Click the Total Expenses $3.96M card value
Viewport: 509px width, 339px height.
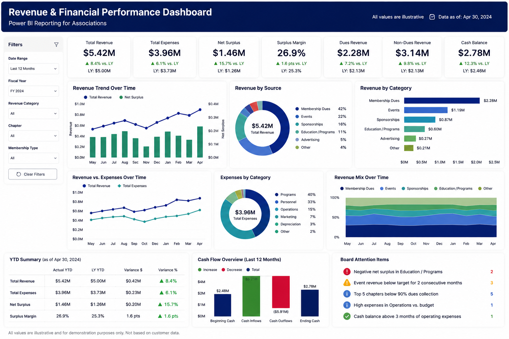tap(165, 53)
